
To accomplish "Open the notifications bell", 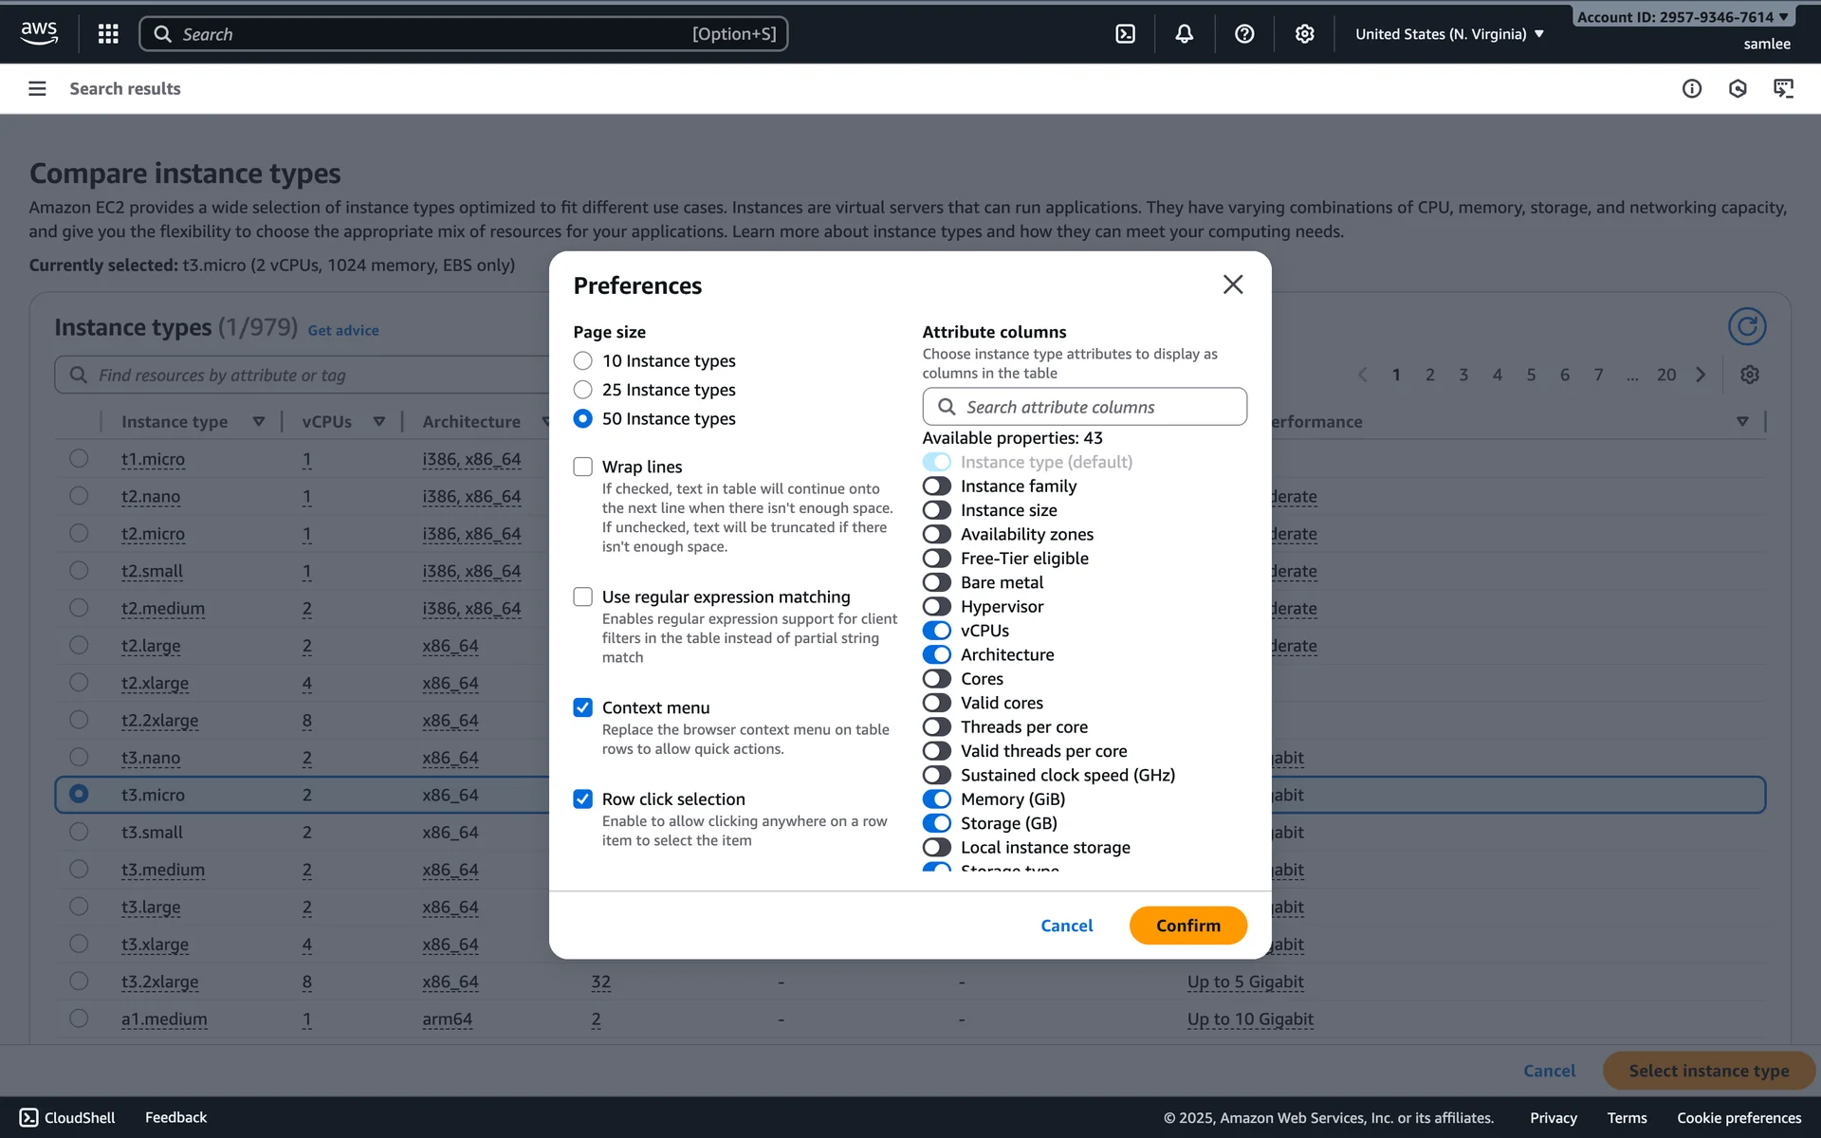I will [x=1184, y=34].
